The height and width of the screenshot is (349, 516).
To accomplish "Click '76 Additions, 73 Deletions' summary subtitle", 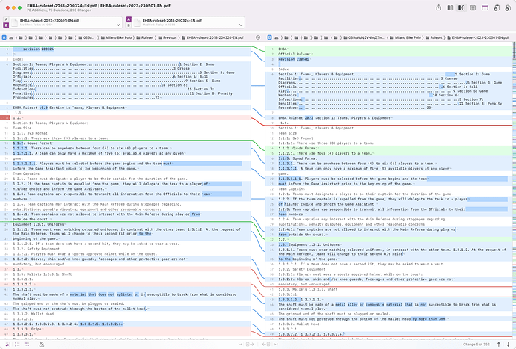I will [x=59, y=10].
